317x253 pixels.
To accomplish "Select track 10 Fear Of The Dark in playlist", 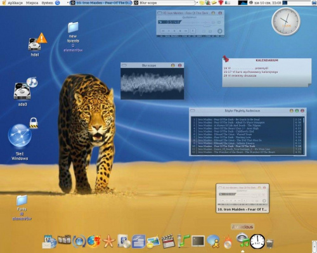I will (247, 146).
